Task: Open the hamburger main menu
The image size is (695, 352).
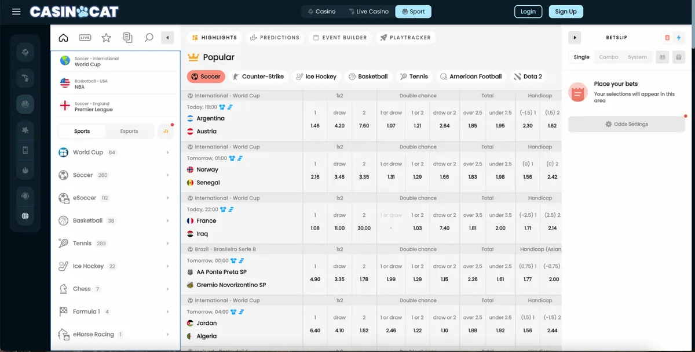Action: tap(16, 12)
